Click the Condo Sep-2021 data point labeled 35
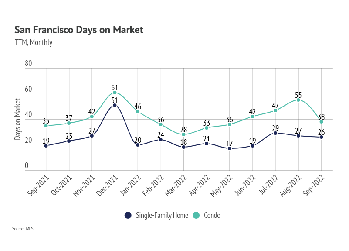 (46, 126)
